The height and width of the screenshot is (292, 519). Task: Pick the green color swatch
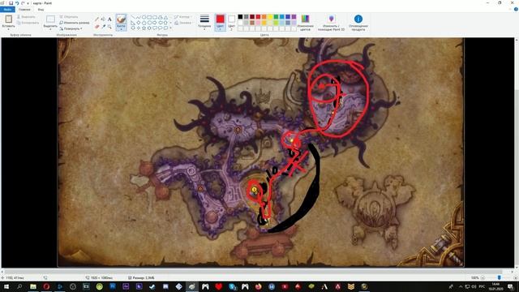tap(276, 17)
